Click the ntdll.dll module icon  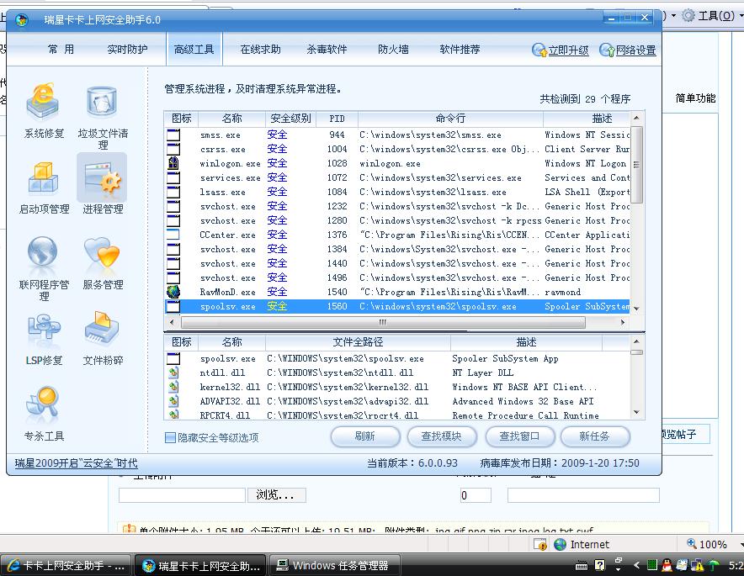(173, 373)
